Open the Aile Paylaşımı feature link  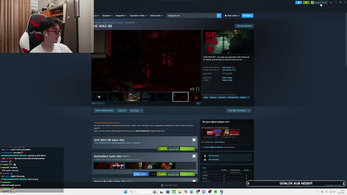214,160
